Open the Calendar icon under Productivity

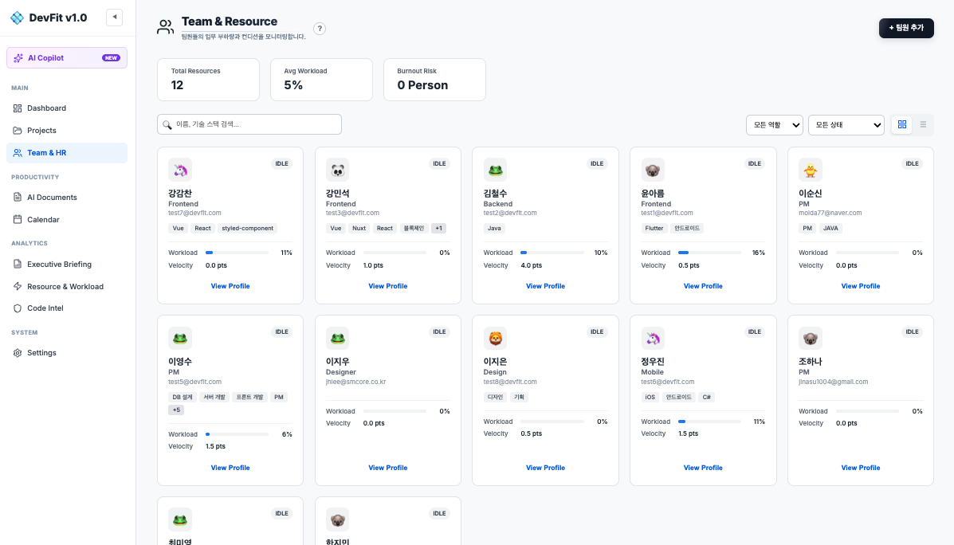point(19,219)
